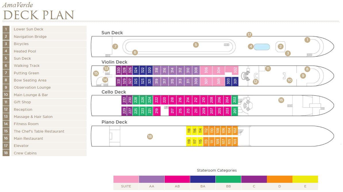Click the green BB category swatch

coord(228,179)
